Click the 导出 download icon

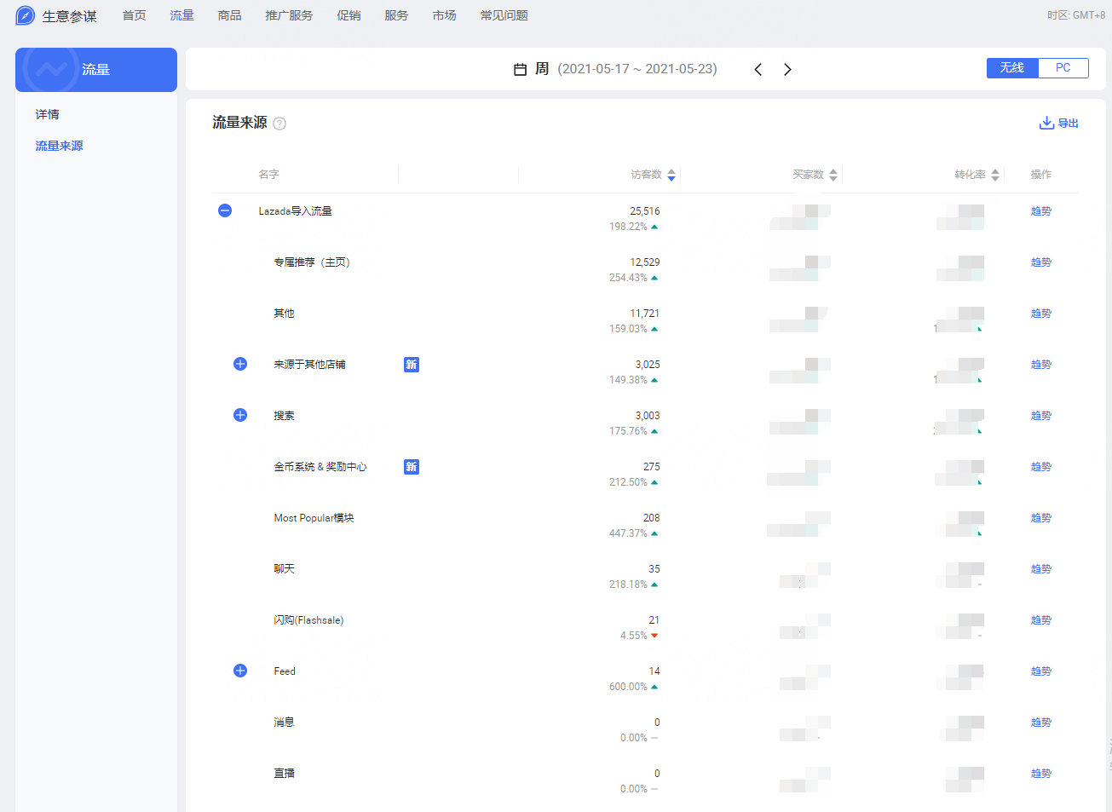pyautogui.click(x=1046, y=124)
